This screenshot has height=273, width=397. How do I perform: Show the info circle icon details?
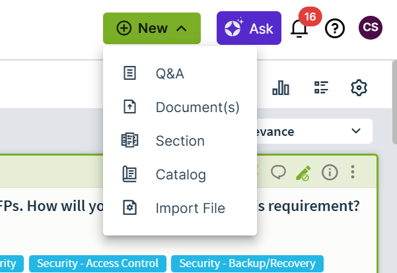point(330,172)
